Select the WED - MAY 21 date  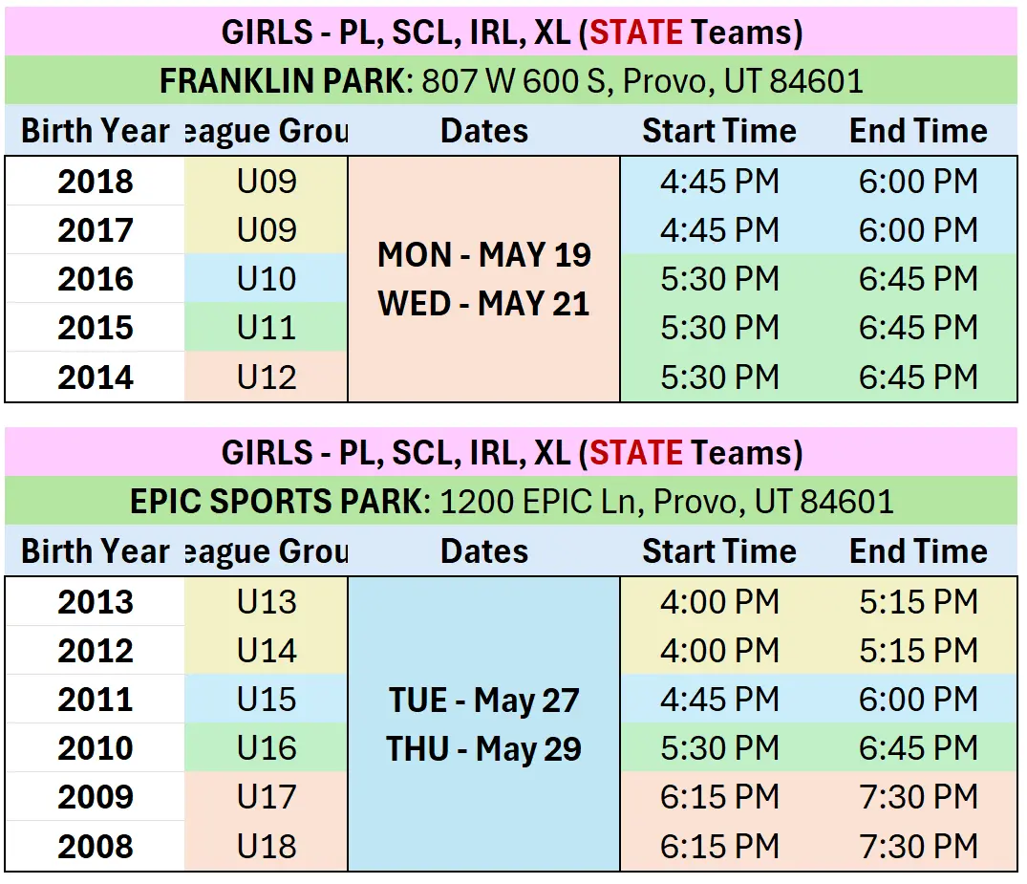point(484,303)
